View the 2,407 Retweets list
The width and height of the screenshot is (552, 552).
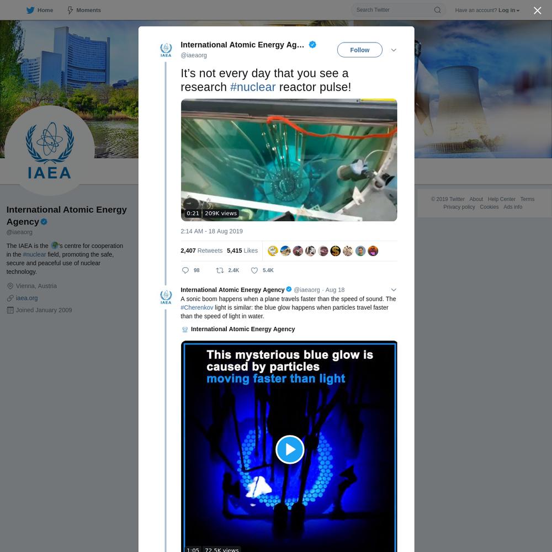point(201,251)
